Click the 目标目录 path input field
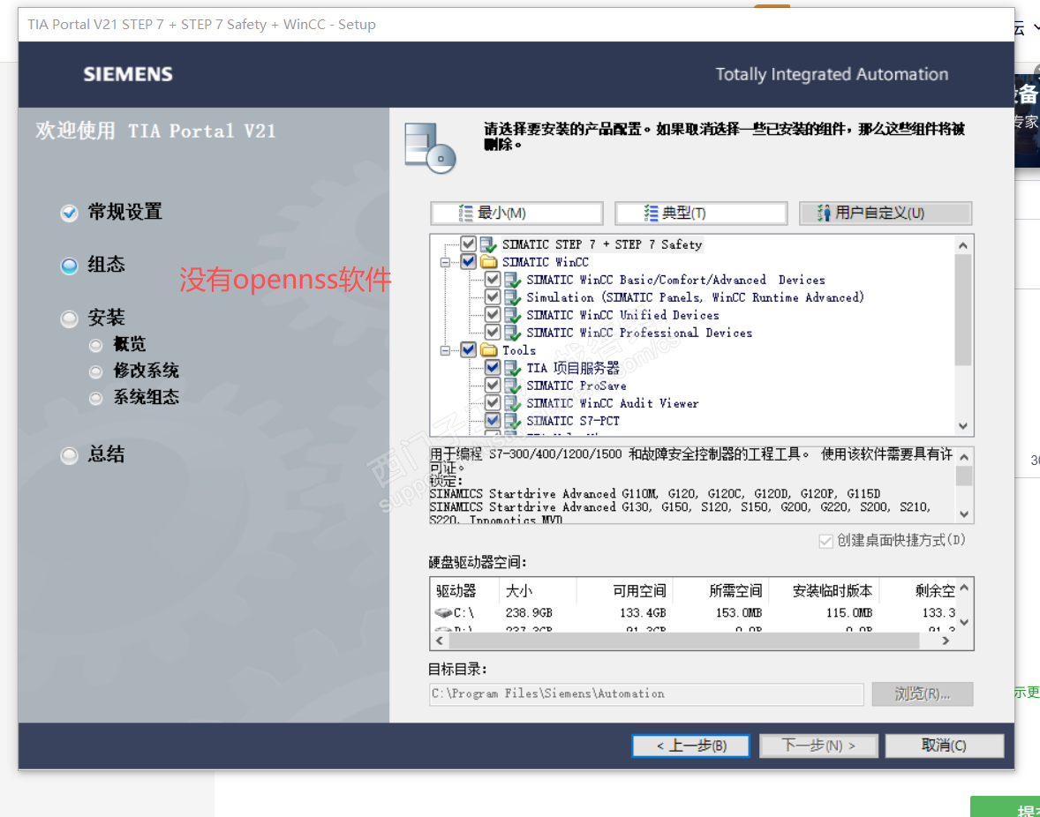This screenshot has width=1040, height=817. (646, 693)
